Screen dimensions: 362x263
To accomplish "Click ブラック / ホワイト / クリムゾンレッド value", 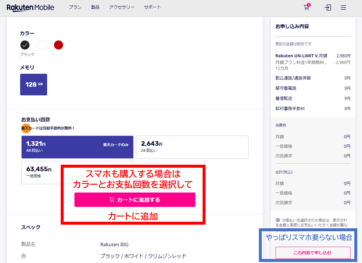I will click(143, 256).
